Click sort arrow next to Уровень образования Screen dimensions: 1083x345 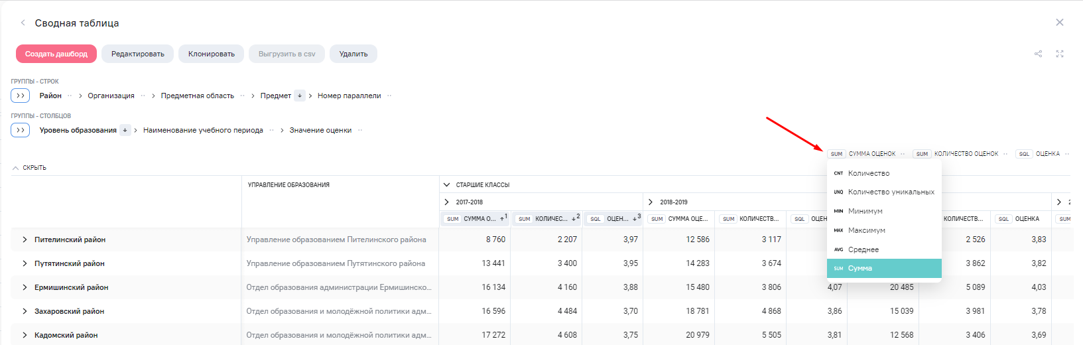point(125,130)
